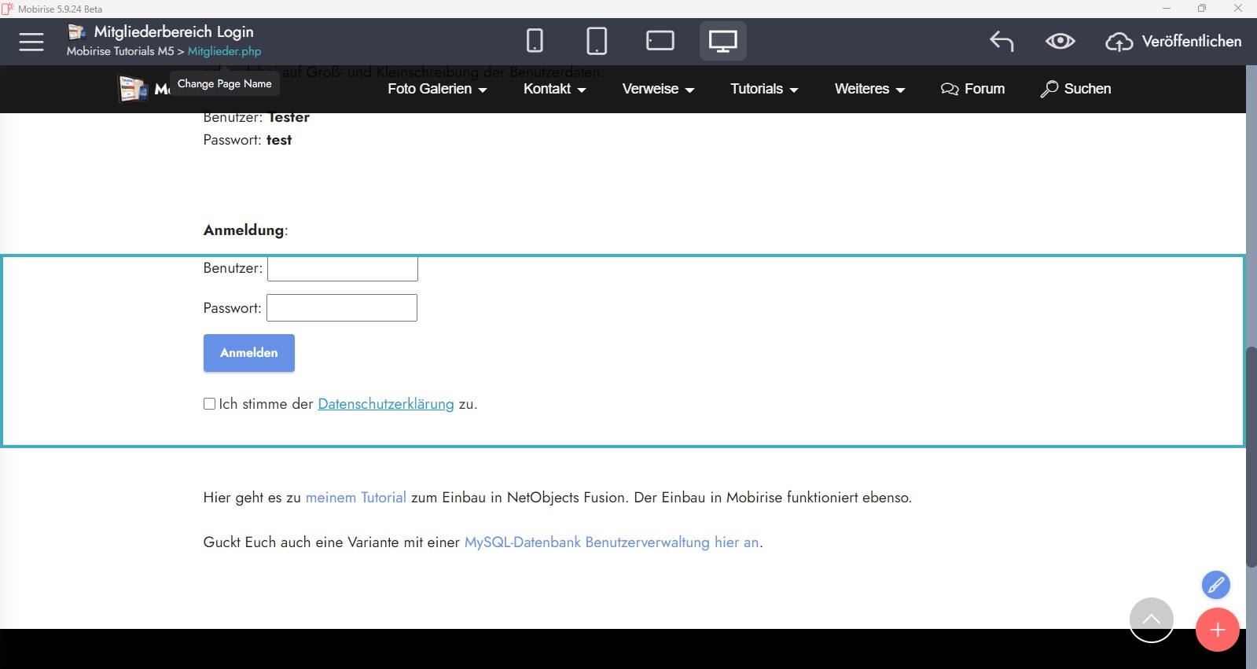Click the Veröffentlichen publish button
Viewport: 1257px width, 669px height.
[x=1174, y=42]
